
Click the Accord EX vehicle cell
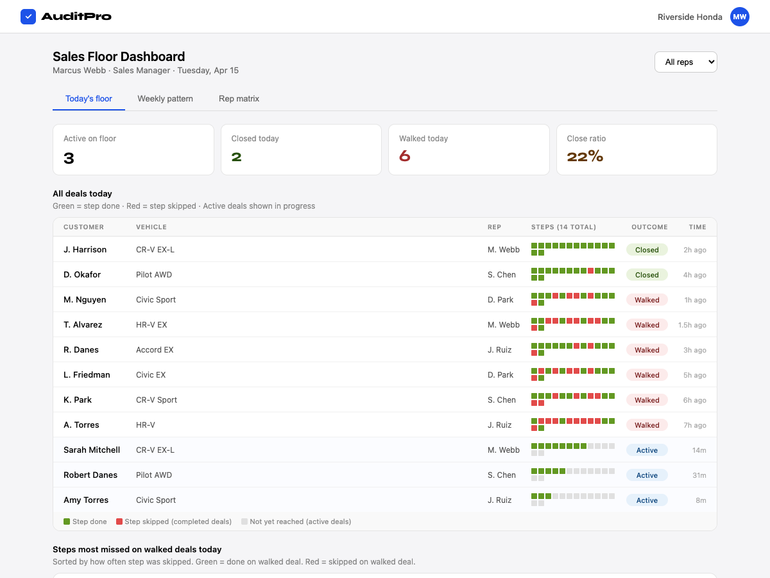click(155, 350)
